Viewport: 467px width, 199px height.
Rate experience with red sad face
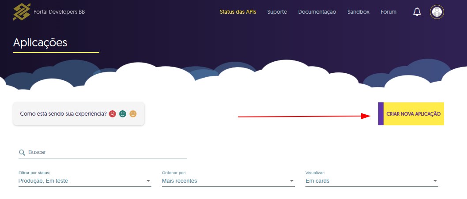click(113, 114)
